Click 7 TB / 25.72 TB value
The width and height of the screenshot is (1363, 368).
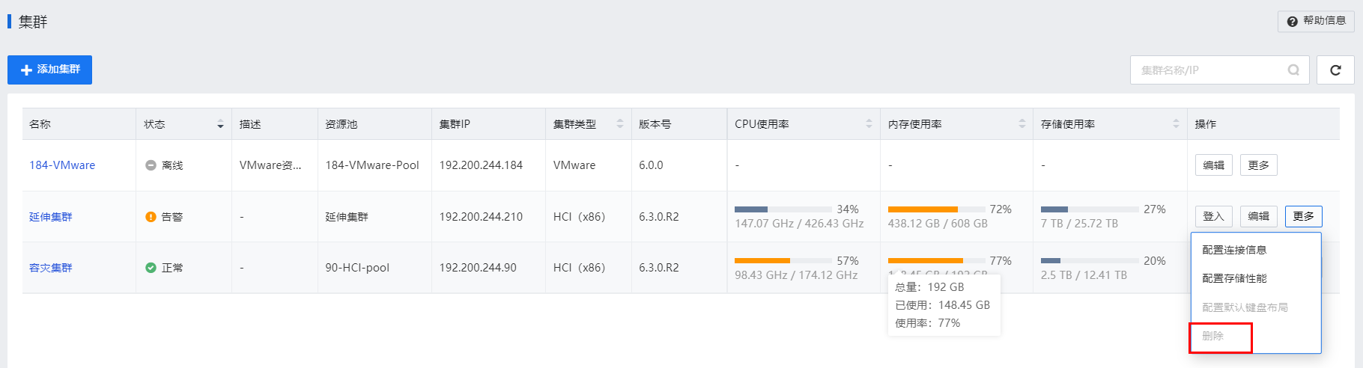pyautogui.click(x=1079, y=224)
